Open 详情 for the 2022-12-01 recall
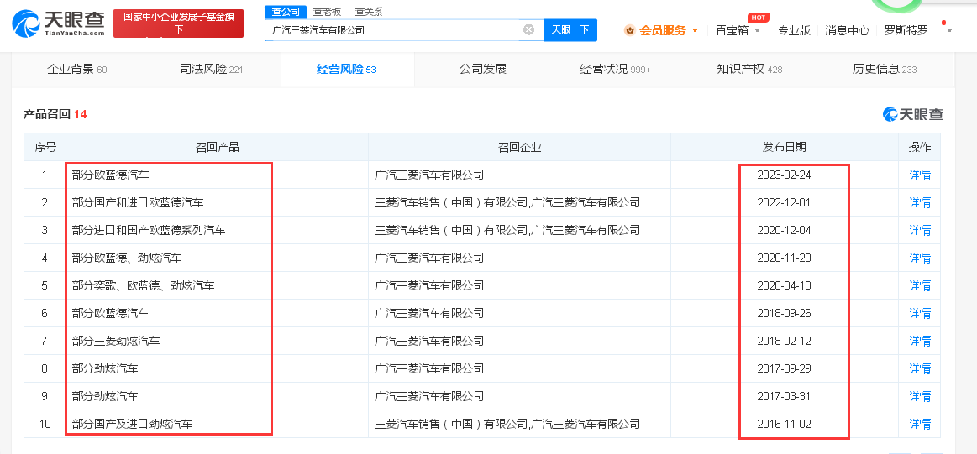Image resolution: width=977 pixels, height=454 pixels. point(920,202)
